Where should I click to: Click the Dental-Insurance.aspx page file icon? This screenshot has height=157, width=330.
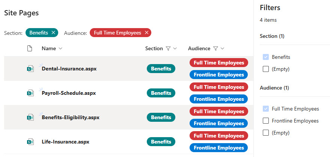pos(30,69)
